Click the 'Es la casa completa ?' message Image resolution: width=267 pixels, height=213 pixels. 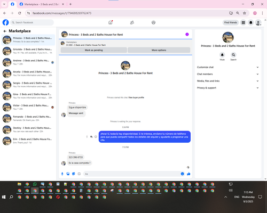(80, 163)
